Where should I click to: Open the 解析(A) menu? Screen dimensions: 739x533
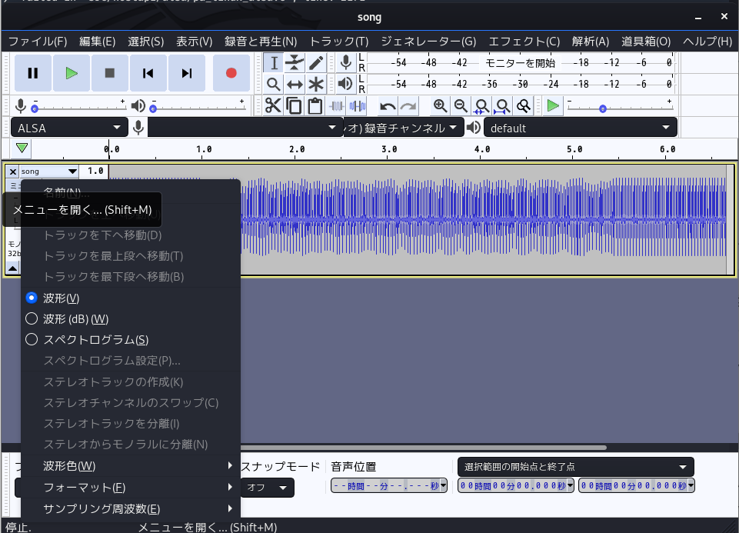591,42
